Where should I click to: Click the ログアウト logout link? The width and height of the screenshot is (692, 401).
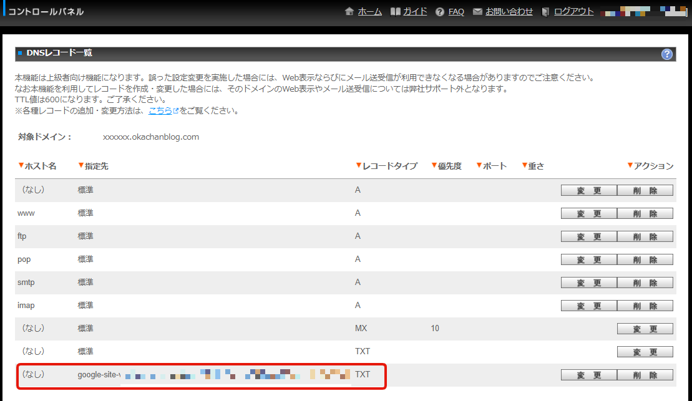pos(573,11)
